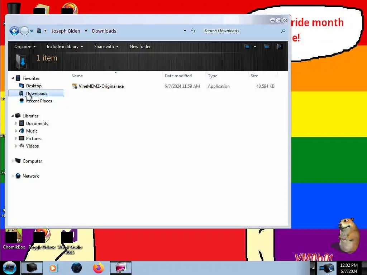Open Recent Places in Favorites
The image size is (367, 275).
[39, 101]
